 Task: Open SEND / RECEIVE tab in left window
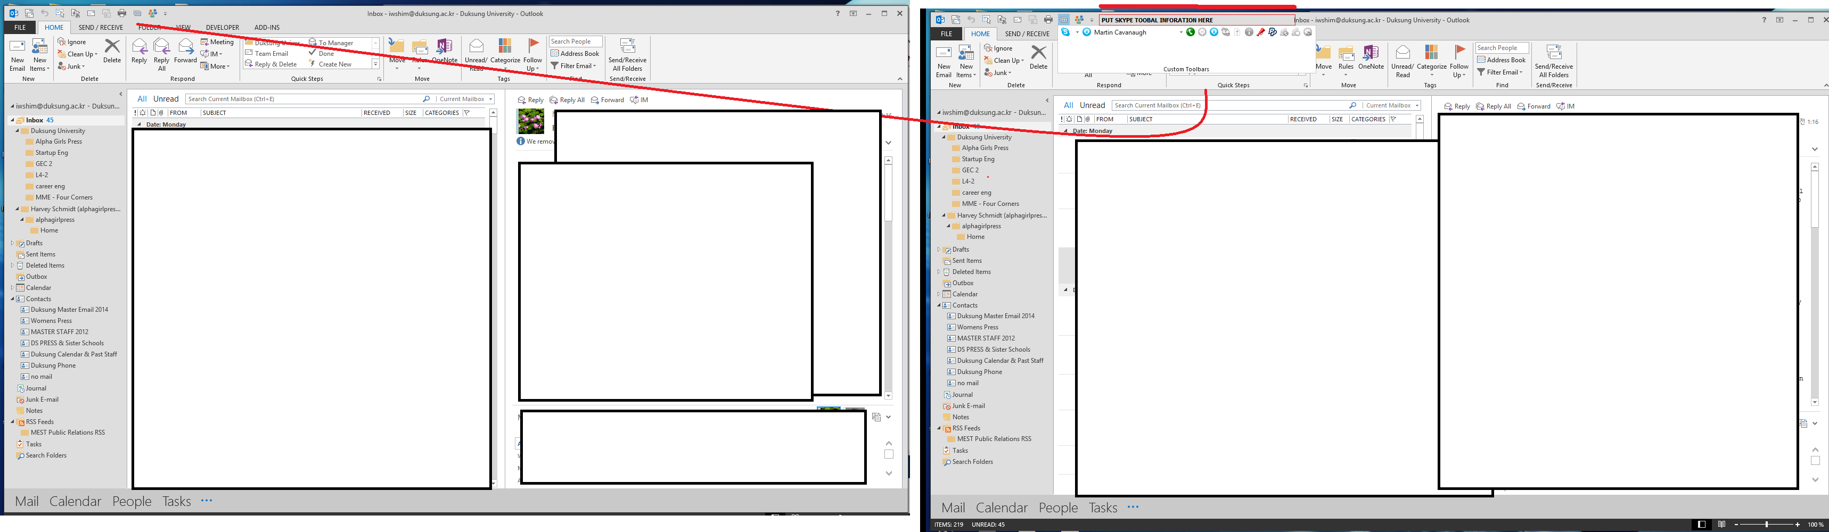click(101, 28)
